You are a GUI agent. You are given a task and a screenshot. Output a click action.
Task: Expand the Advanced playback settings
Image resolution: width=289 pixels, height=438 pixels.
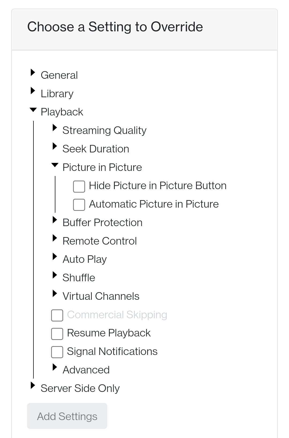pos(55,367)
